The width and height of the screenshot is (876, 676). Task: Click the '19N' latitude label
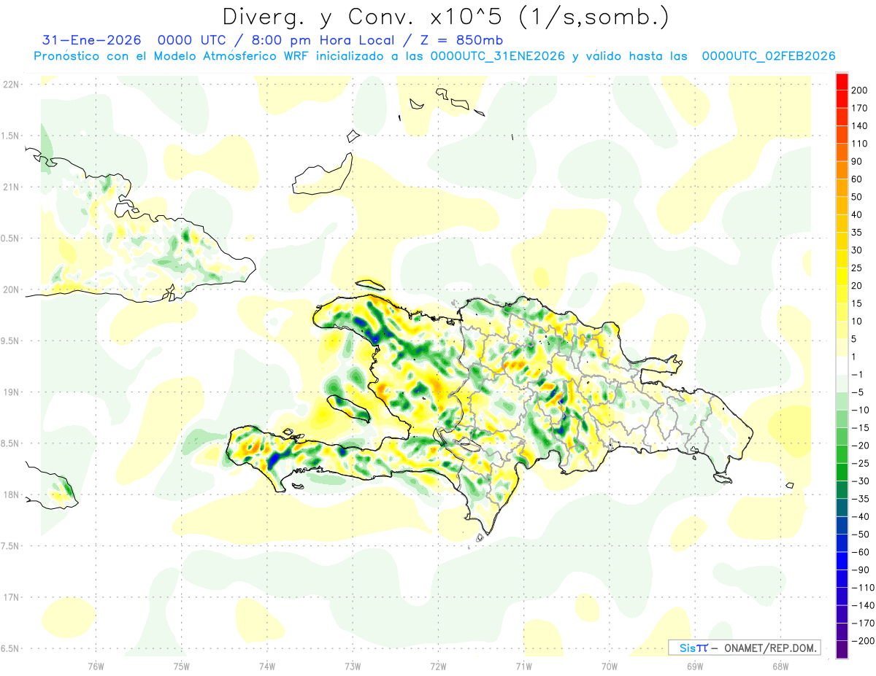(10, 392)
